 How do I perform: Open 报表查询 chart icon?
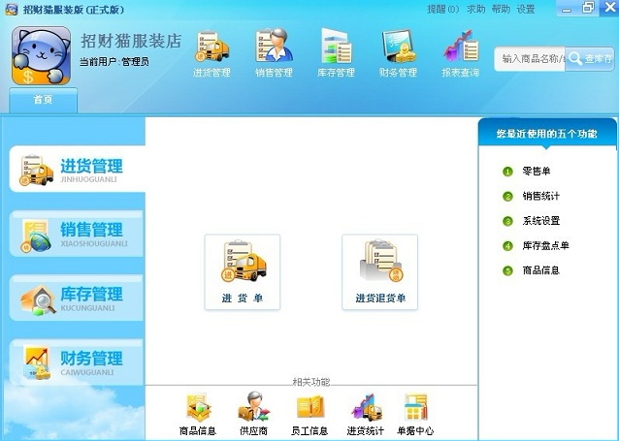460,54
